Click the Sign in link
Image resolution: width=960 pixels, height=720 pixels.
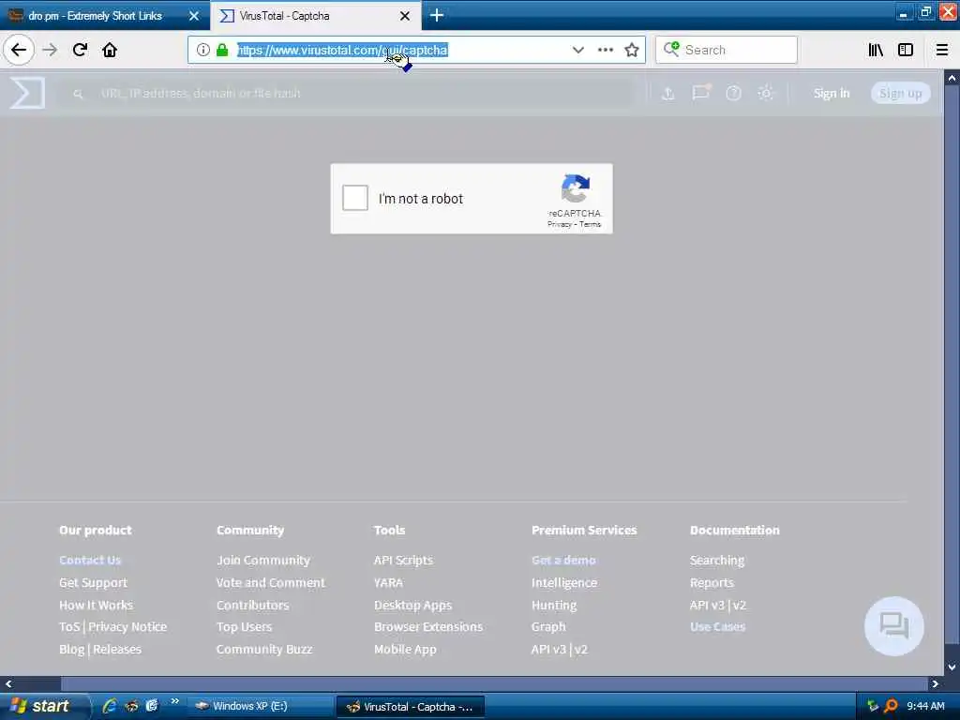coord(832,93)
